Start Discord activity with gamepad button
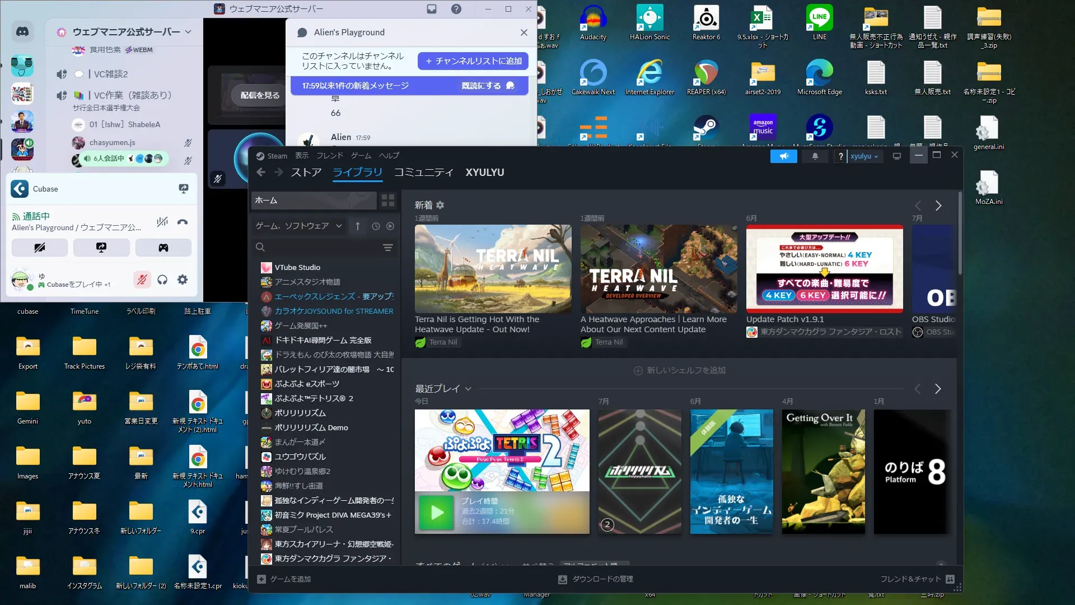 point(163,248)
